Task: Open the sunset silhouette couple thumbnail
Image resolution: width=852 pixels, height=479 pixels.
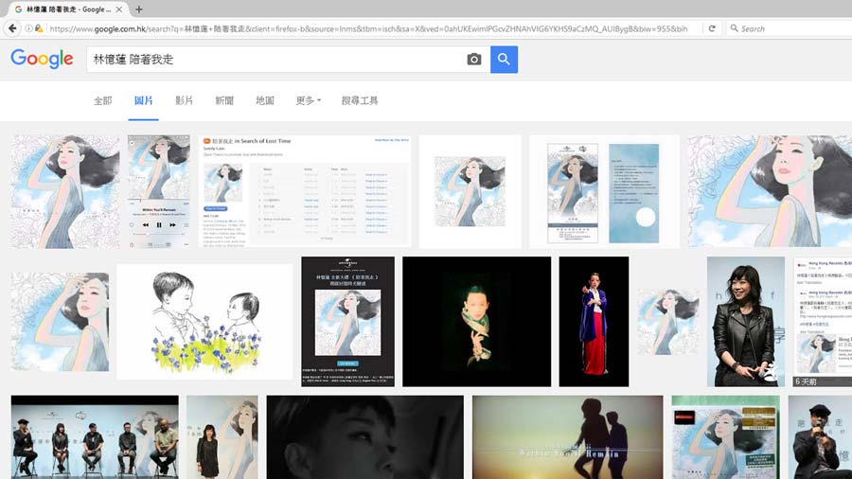Action: 568,437
